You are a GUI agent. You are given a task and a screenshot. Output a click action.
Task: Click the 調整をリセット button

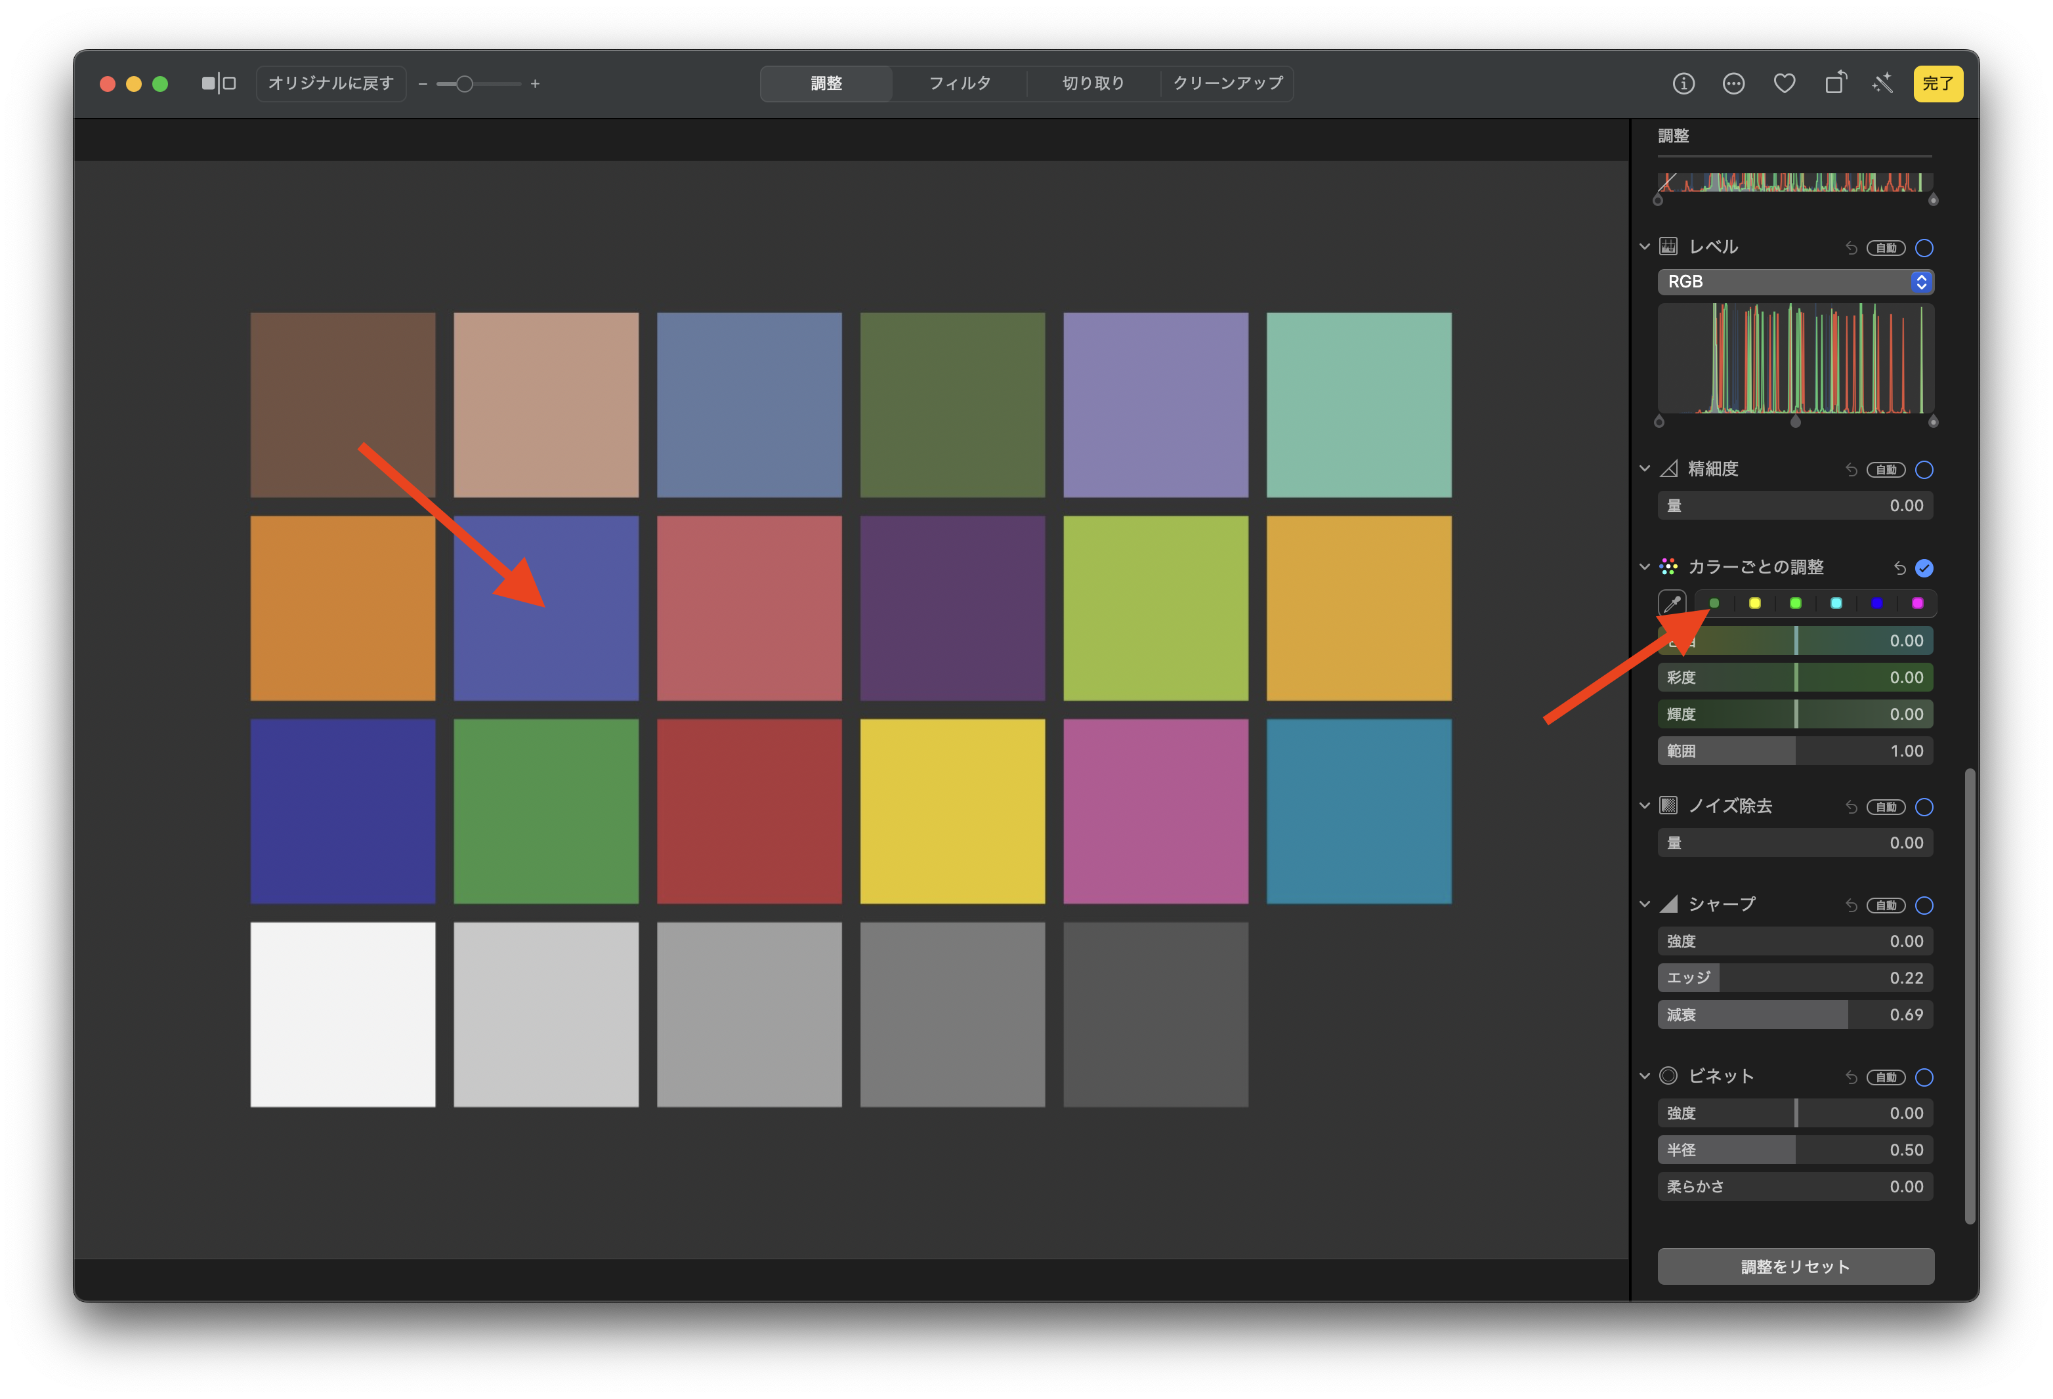click(1795, 1266)
